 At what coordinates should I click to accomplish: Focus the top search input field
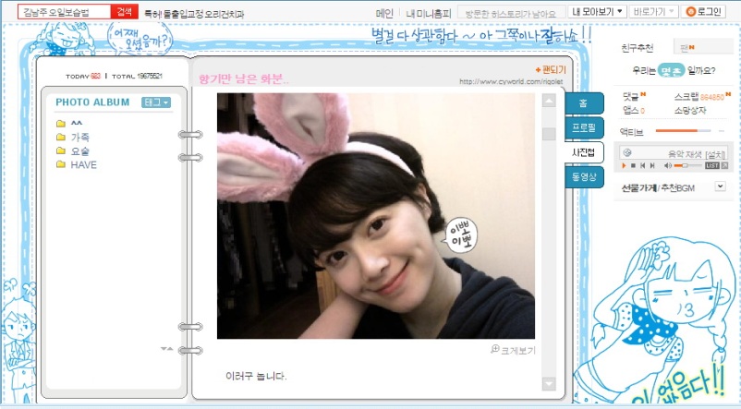click(64, 12)
